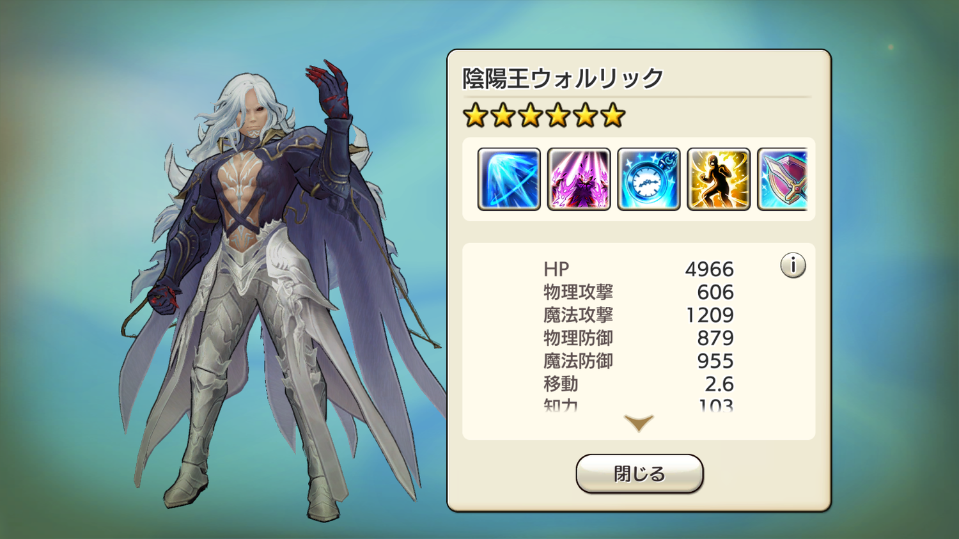Expand stats list with down arrow
The width and height of the screenshot is (959, 539).
click(639, 423)
